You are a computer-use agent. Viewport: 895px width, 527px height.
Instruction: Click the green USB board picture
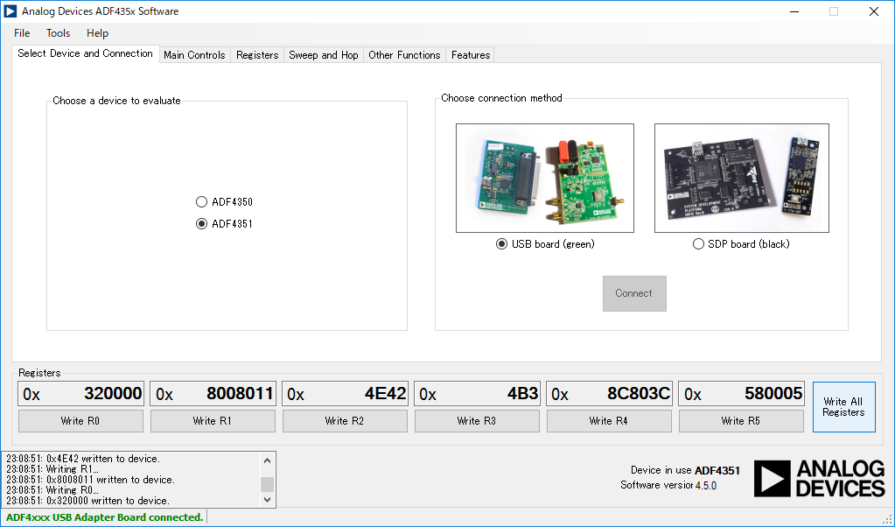point(545,178)
